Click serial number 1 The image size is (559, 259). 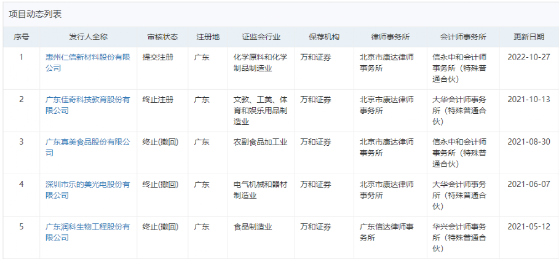coord(22,57)
